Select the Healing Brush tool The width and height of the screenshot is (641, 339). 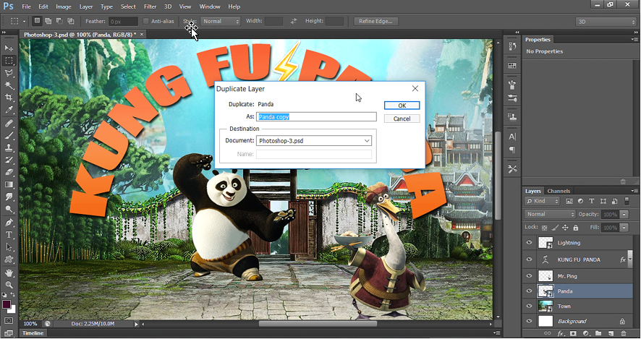point(9,123)
